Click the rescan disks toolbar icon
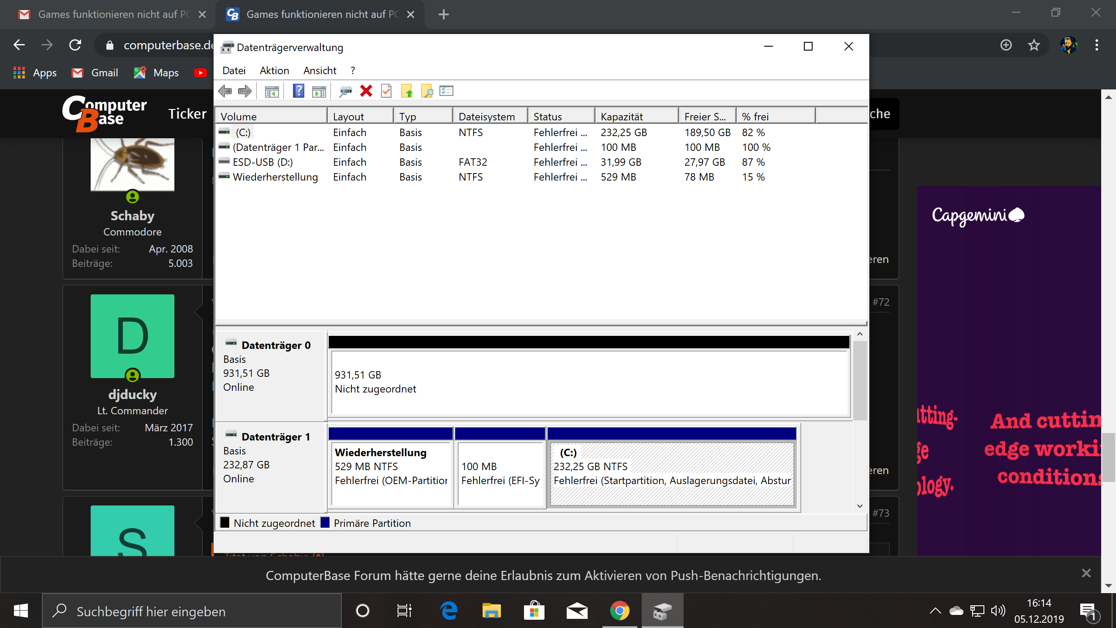The height and width of the screenshot is (628, 1116). pyautogui.click(x=345, y=91)
